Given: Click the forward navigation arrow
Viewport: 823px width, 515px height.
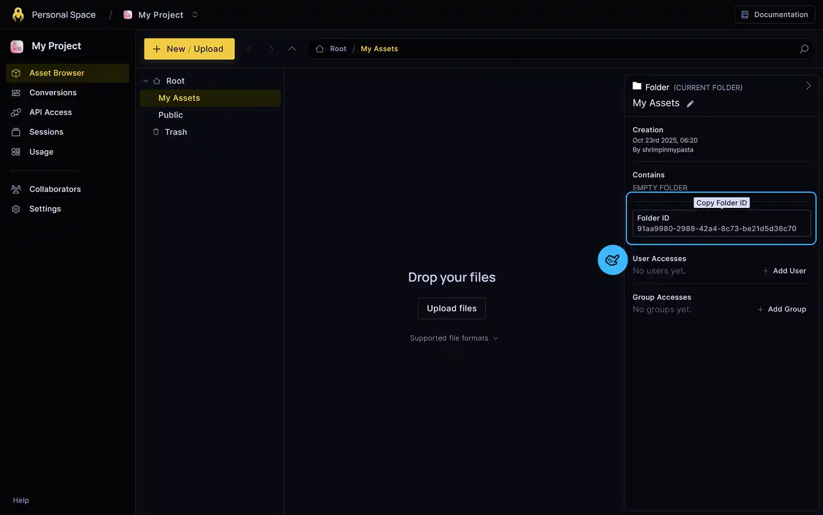Looking at the screenshot, I should click(x=270, y=49).
